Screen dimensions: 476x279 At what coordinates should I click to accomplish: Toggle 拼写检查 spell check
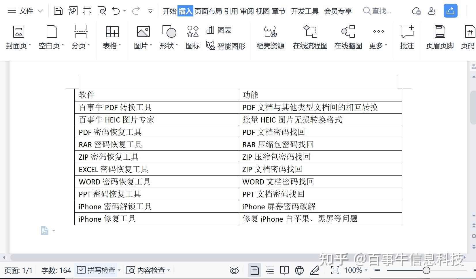point(96,270)
